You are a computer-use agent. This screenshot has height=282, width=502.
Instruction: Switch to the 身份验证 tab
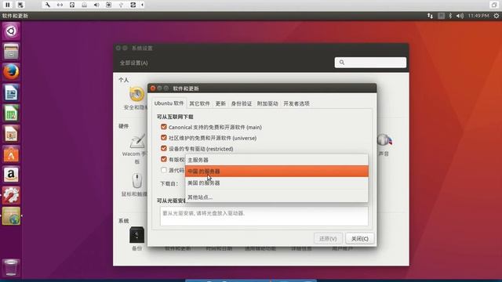(242, 103)
